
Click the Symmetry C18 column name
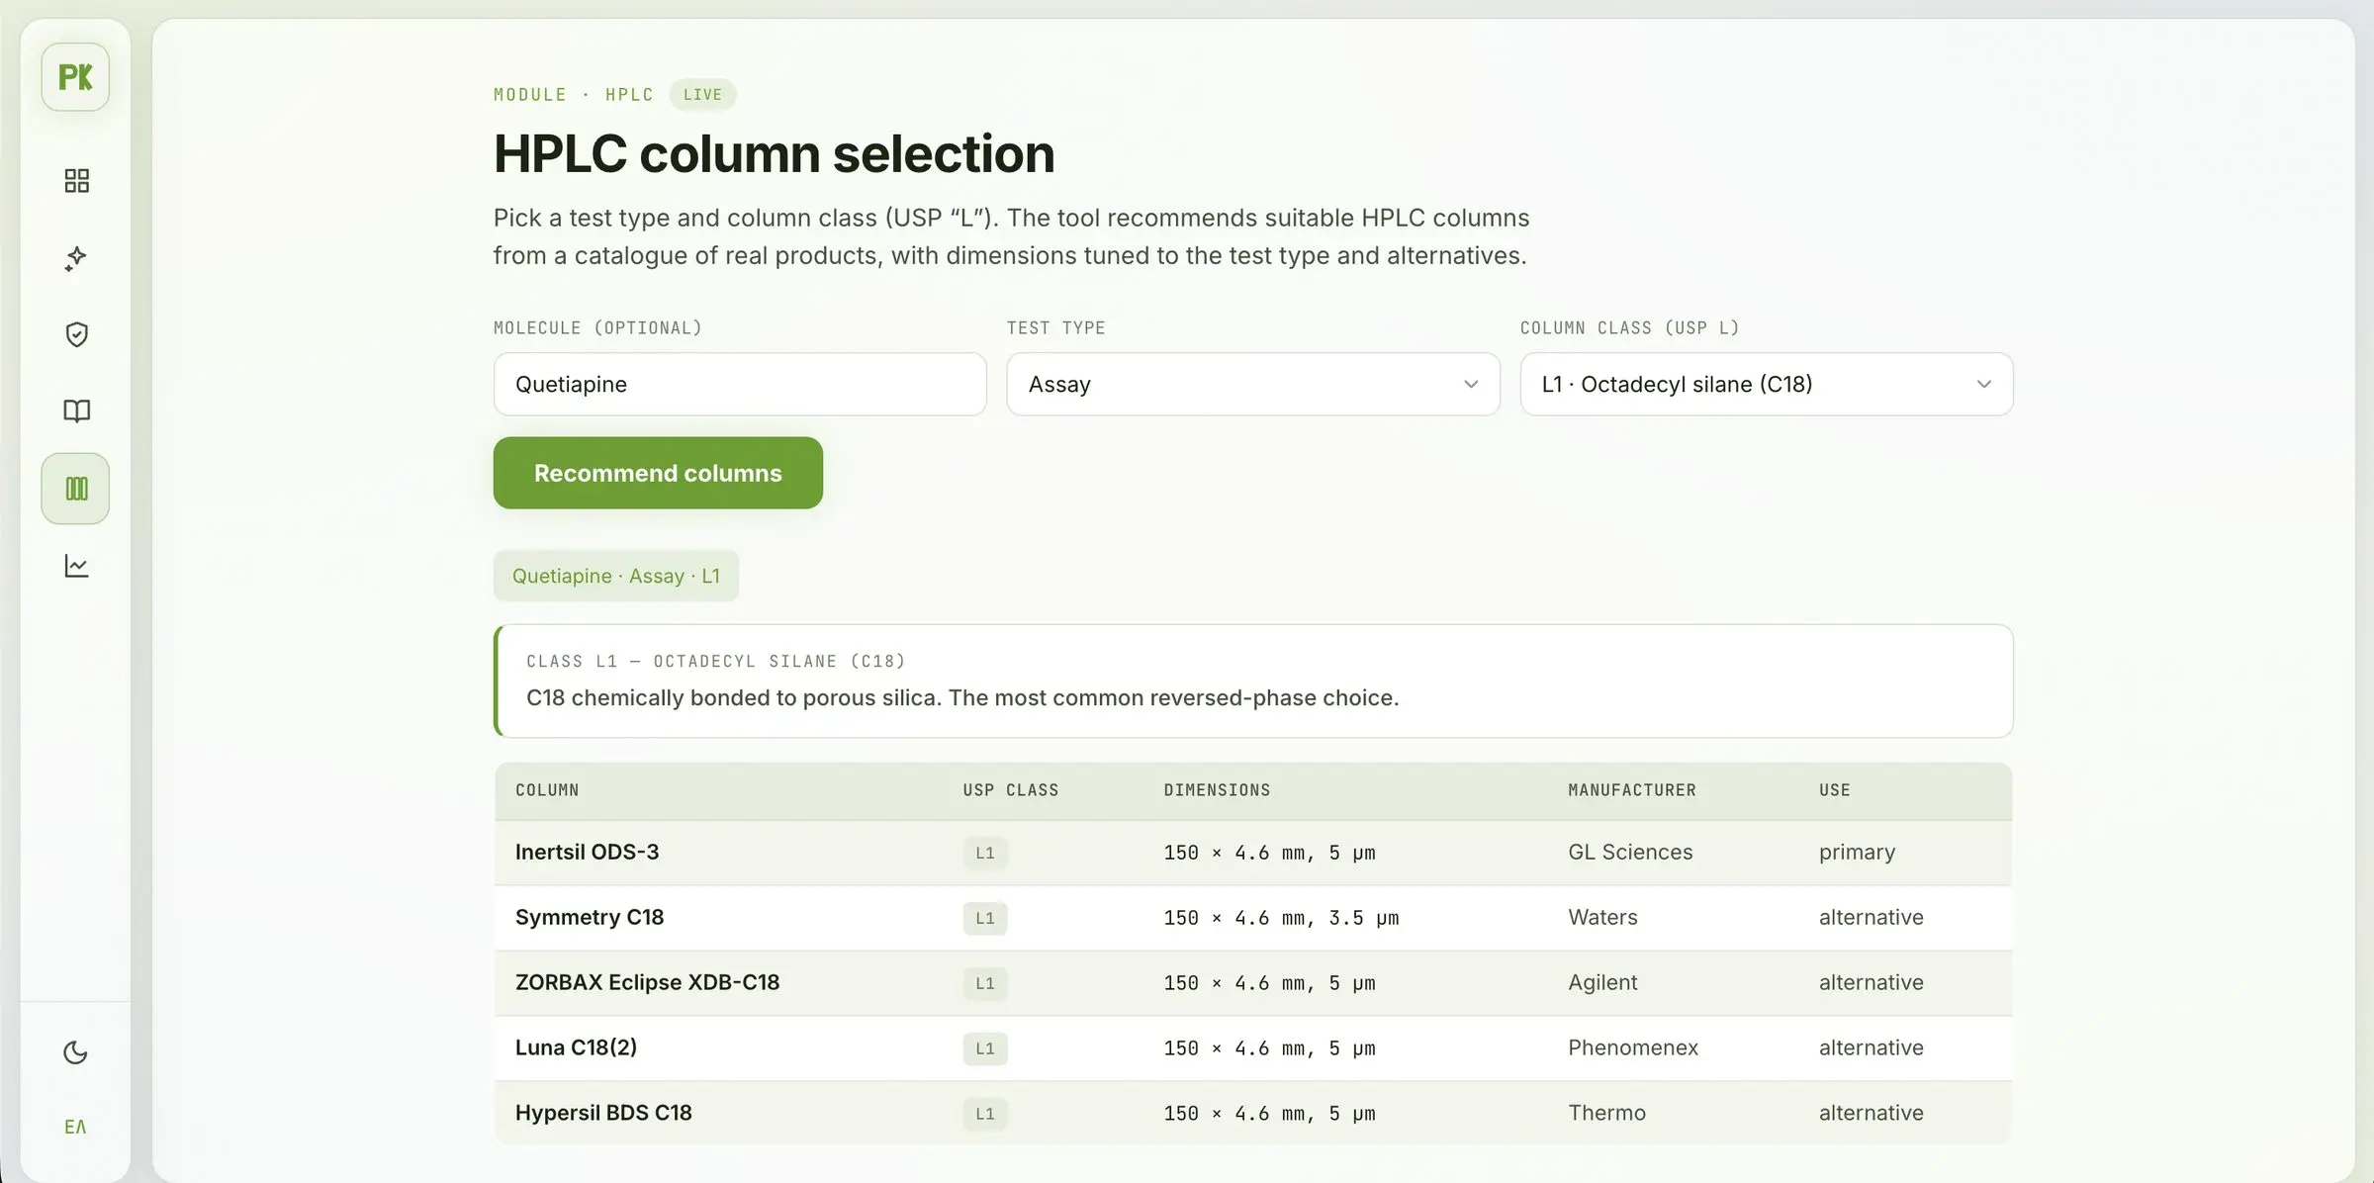pos(590,917)
